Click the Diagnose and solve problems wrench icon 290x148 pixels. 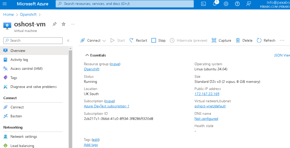pos(6,87)
